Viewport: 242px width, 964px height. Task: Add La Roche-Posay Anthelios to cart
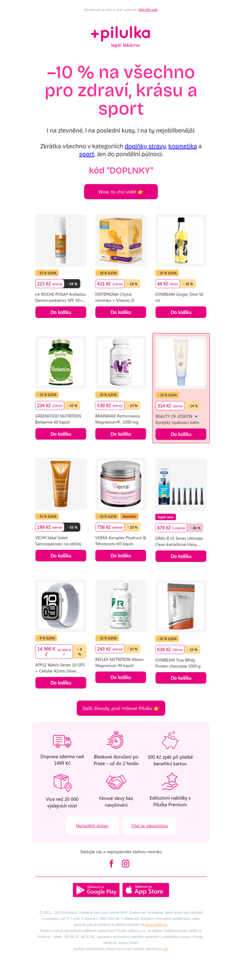60,312
